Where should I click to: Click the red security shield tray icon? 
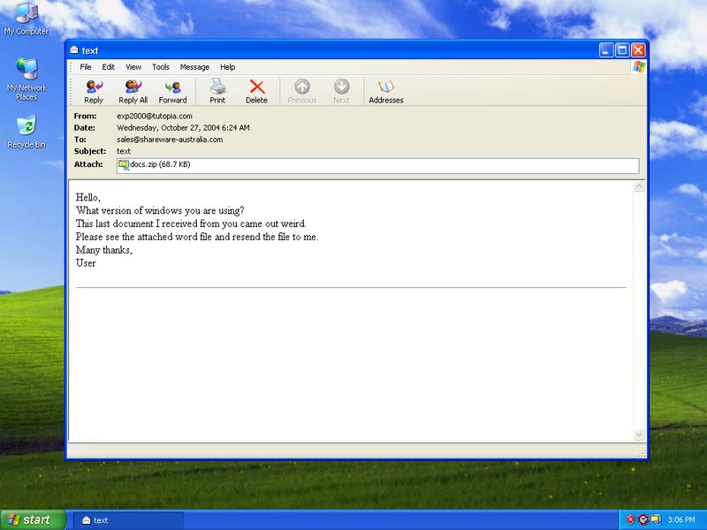tap(630, 519)
